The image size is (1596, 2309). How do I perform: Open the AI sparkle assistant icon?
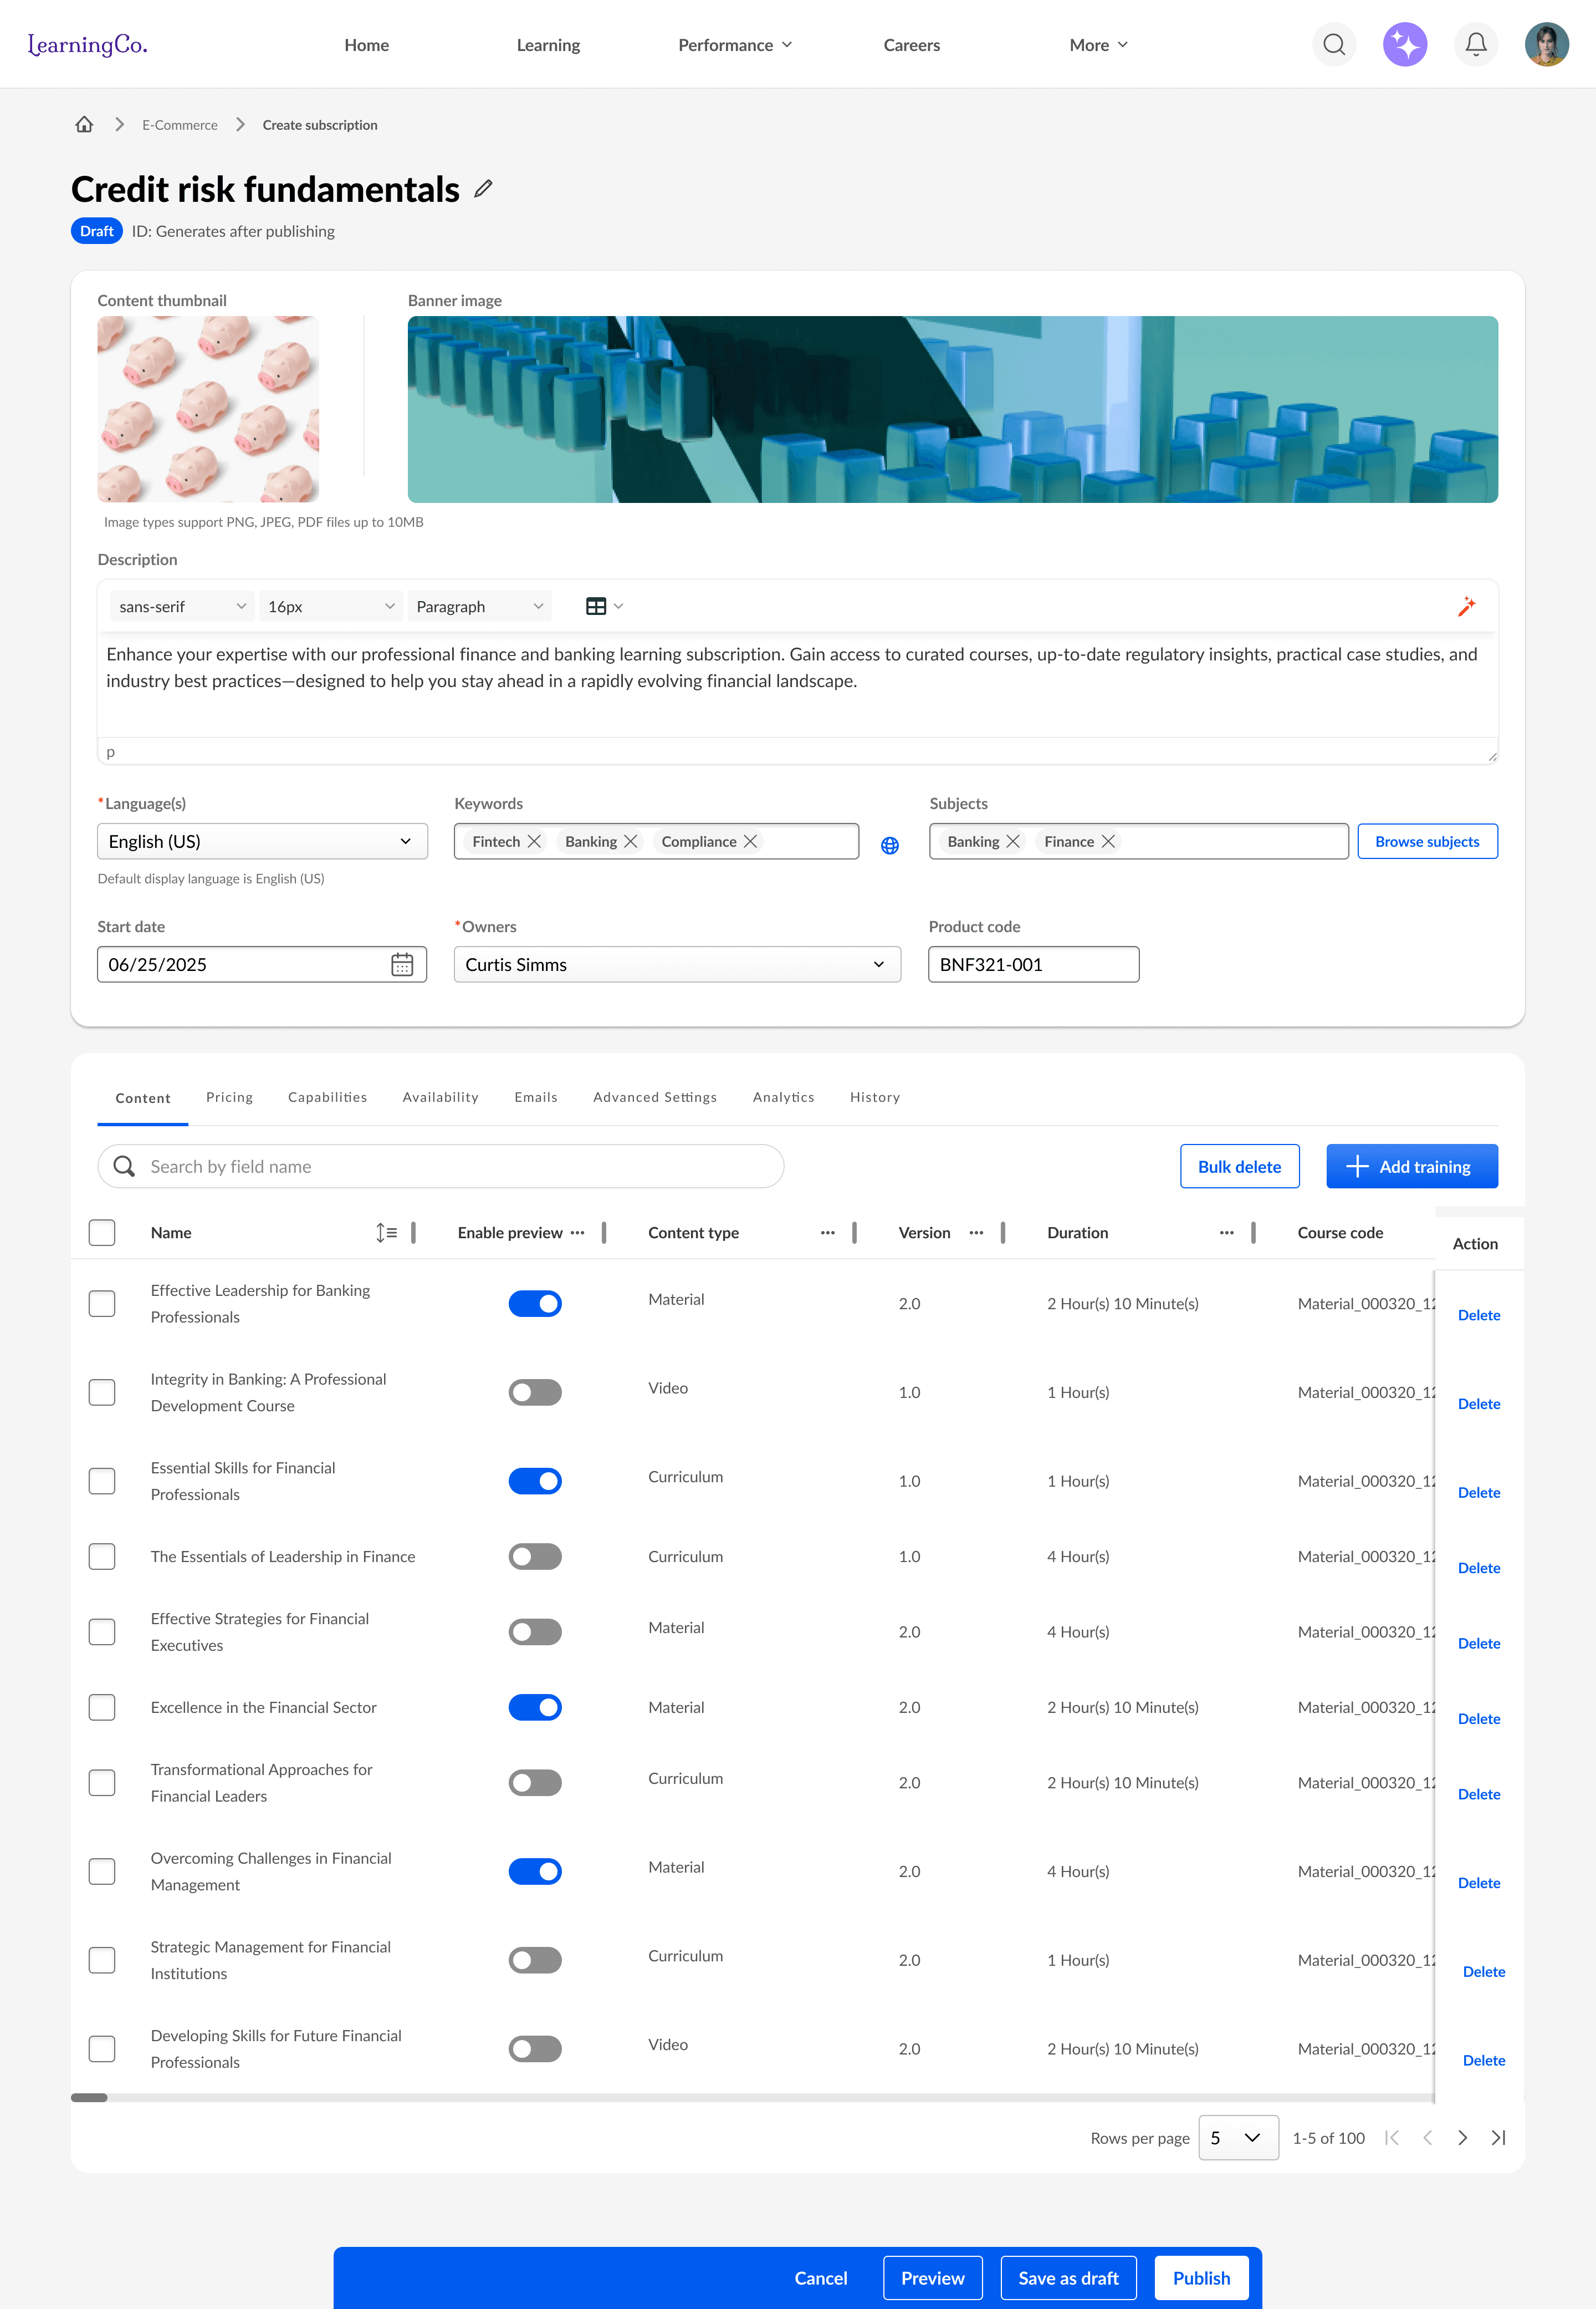(1404, 45)
